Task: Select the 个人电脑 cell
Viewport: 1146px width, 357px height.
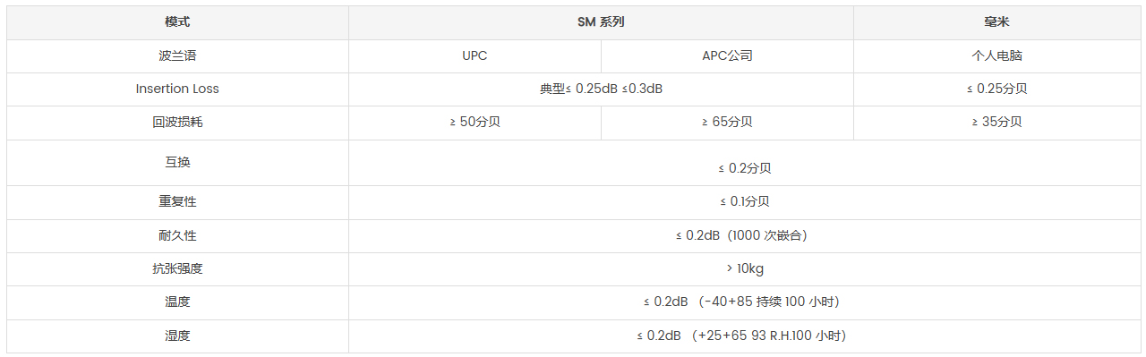Action: pyautogui.click(x=996, y=55)
